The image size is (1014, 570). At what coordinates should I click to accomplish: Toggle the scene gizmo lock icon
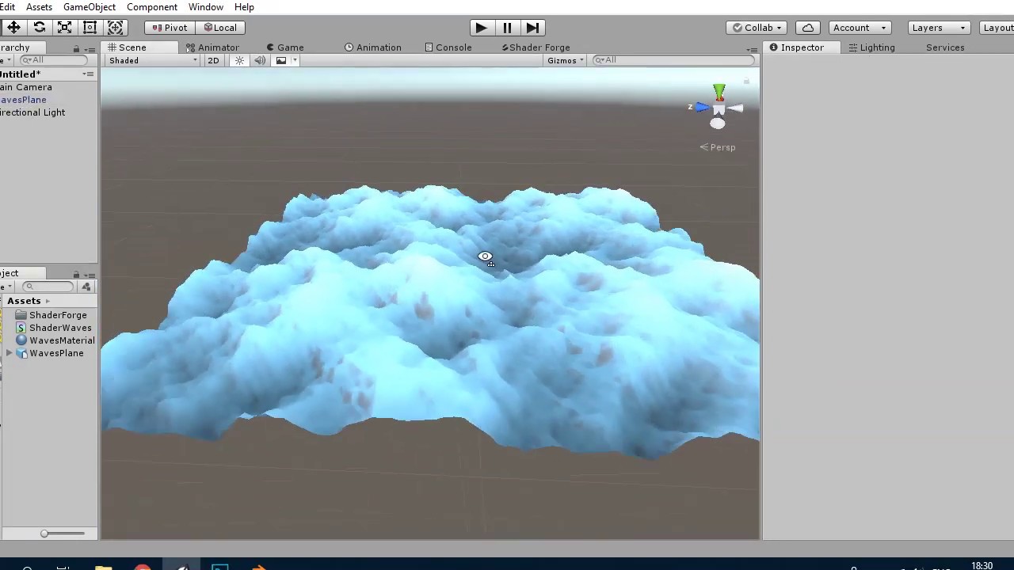pyautogui.click(x=746, y=81)
